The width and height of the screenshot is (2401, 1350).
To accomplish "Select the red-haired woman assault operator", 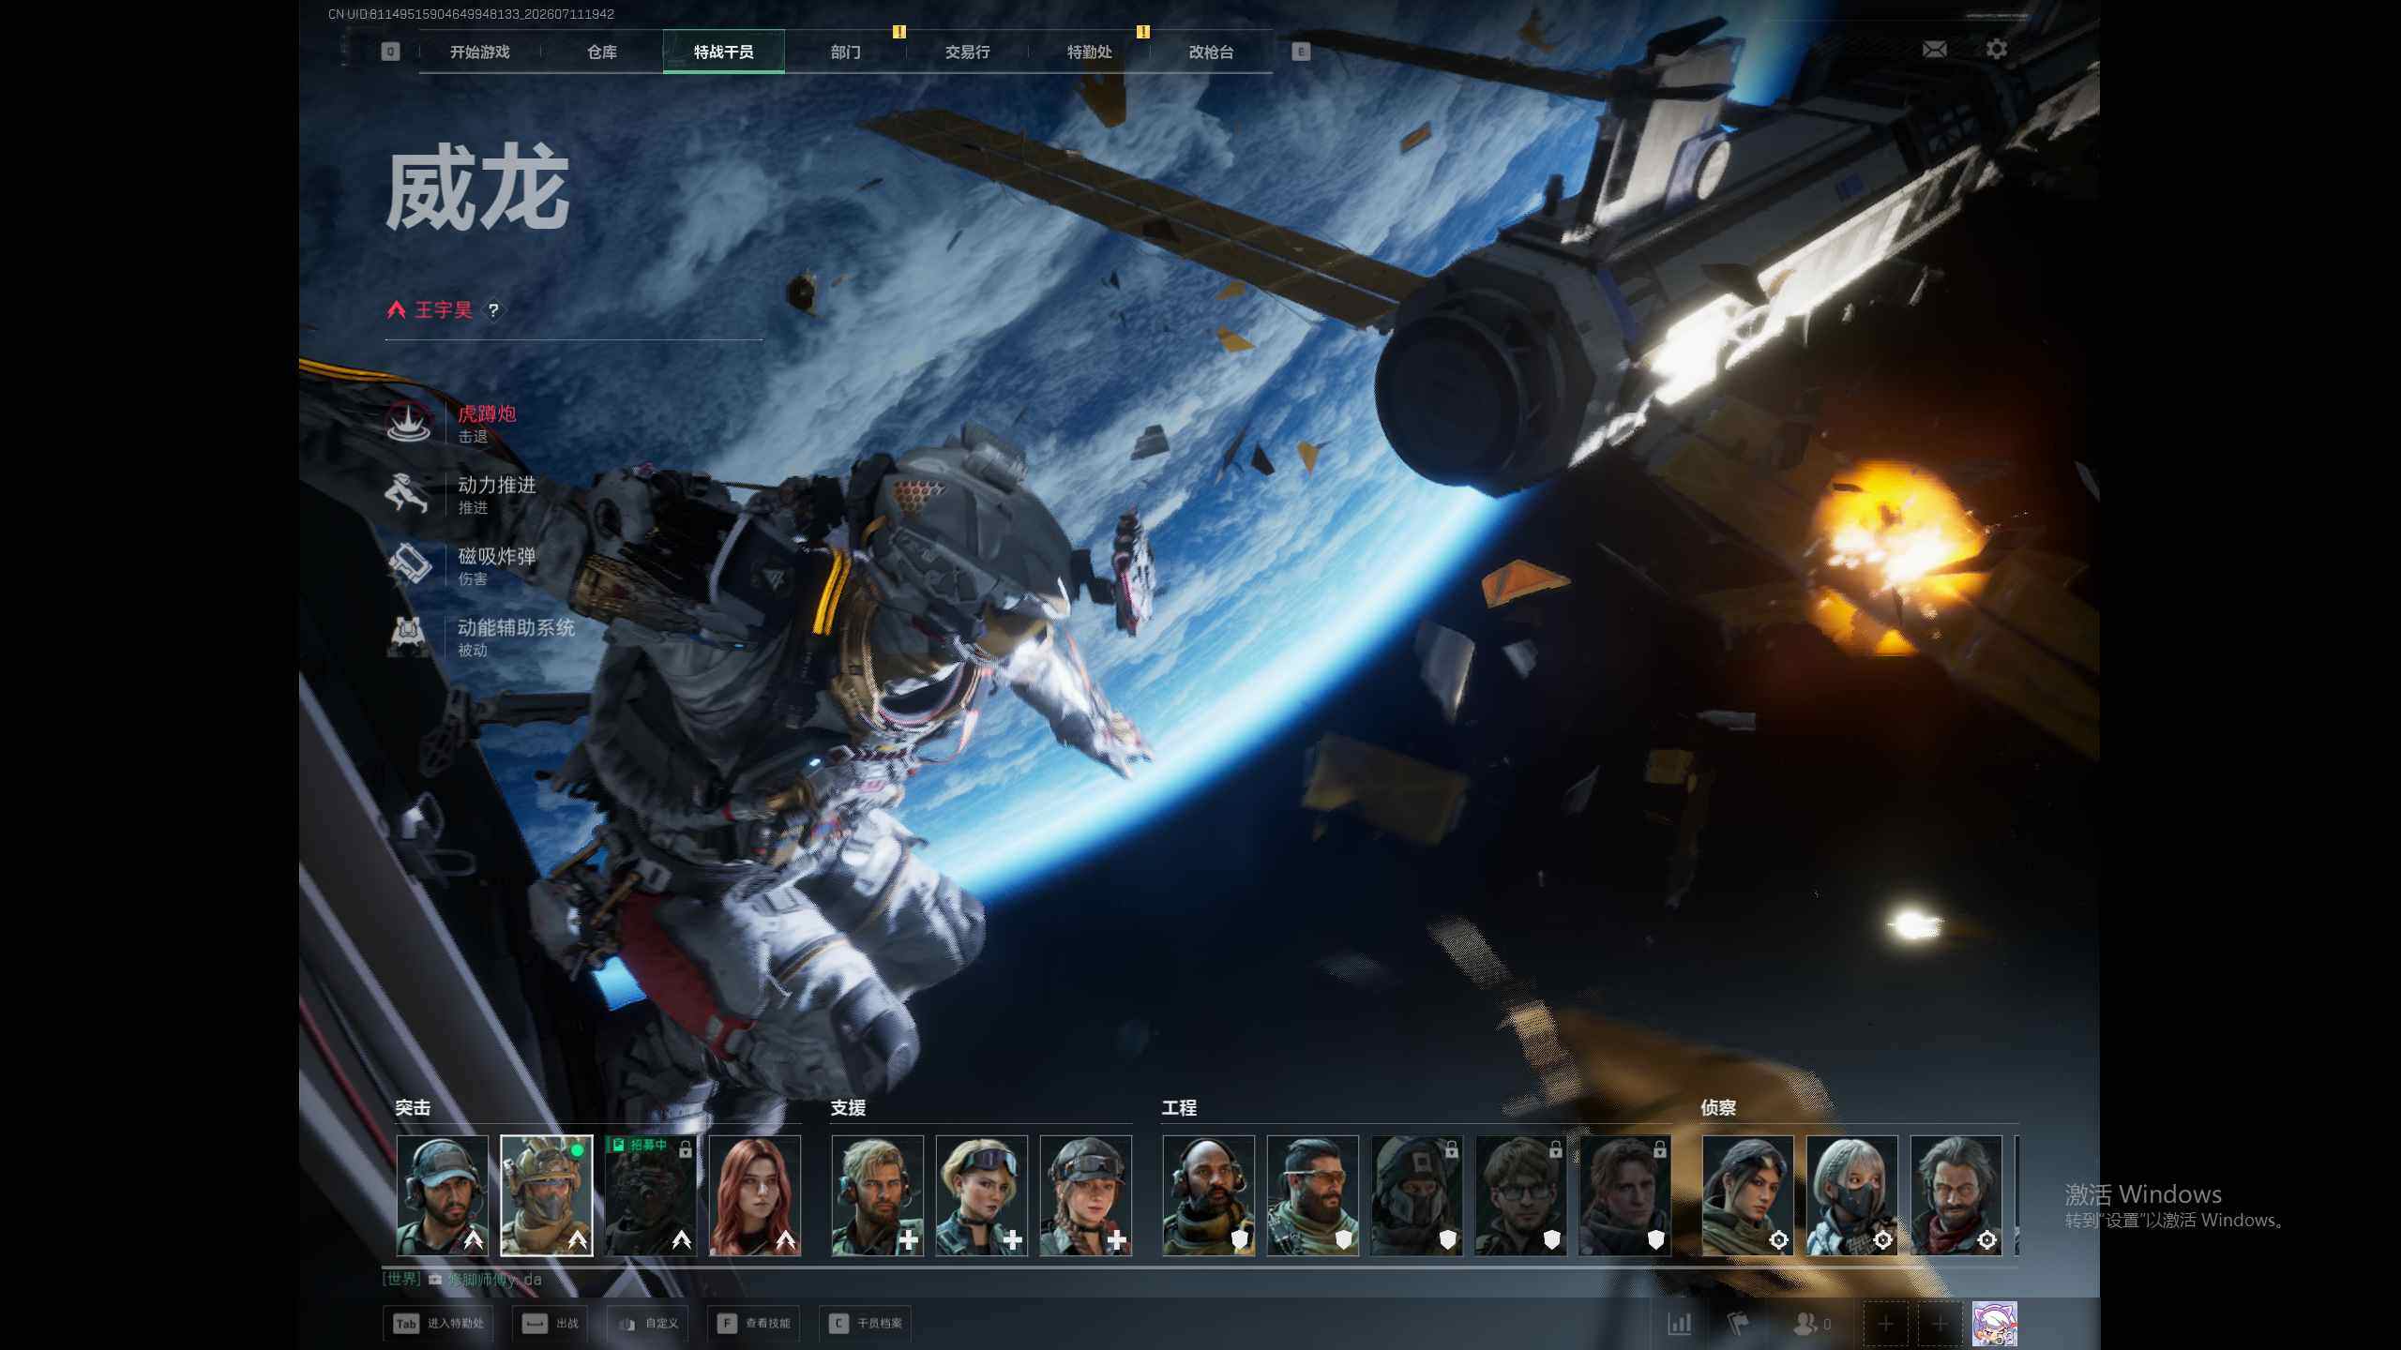I will click(x=755, y=1195).
